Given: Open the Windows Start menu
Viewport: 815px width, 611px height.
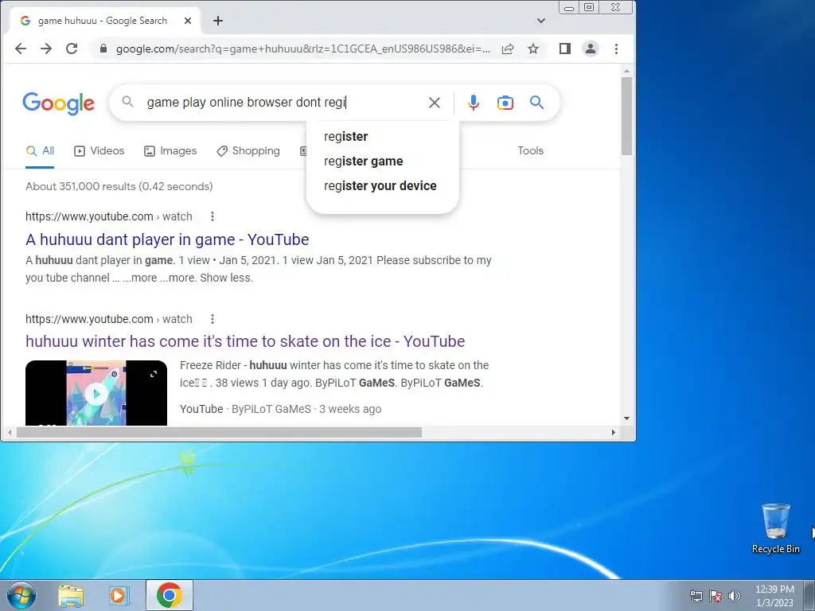Looking at the screenshot, I should (x=21, y=595).
